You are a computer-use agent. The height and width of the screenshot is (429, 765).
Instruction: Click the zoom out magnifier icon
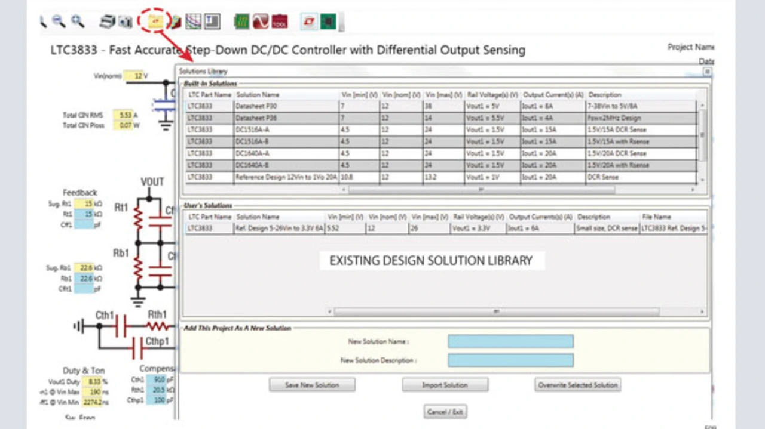[x=59, y=22]
